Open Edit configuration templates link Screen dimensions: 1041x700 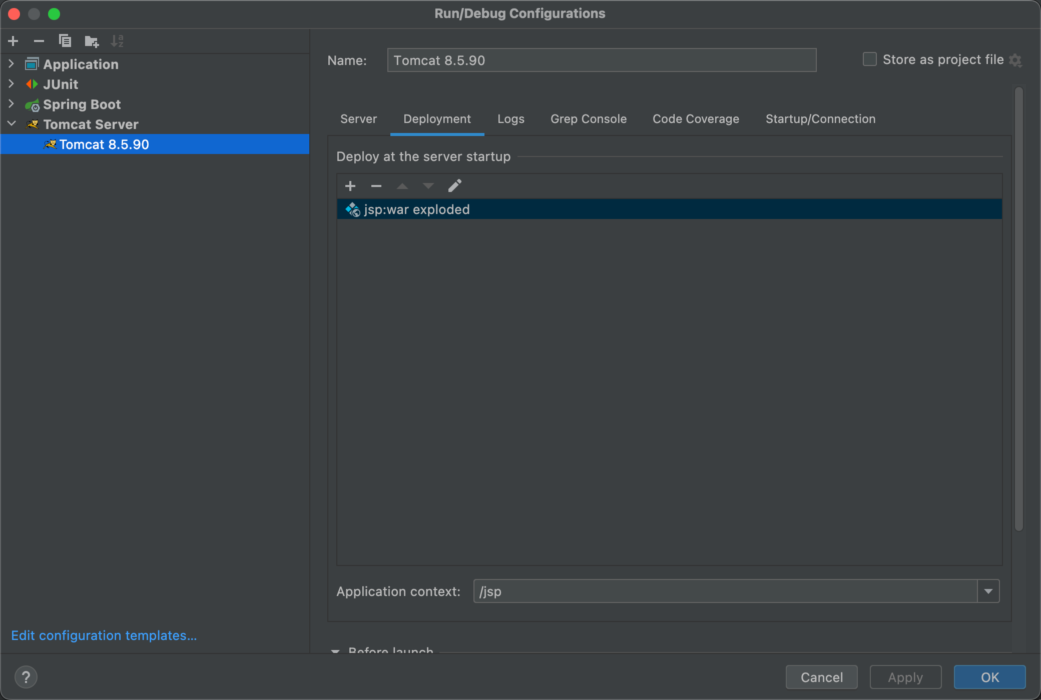coord(104,635)
